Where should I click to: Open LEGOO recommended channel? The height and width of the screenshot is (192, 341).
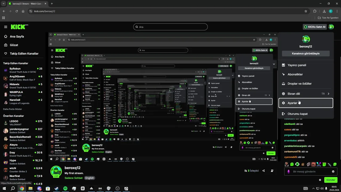pos(23,123)
